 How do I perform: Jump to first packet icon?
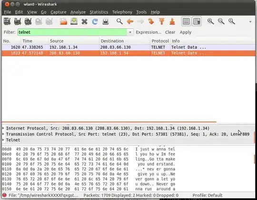162,21
